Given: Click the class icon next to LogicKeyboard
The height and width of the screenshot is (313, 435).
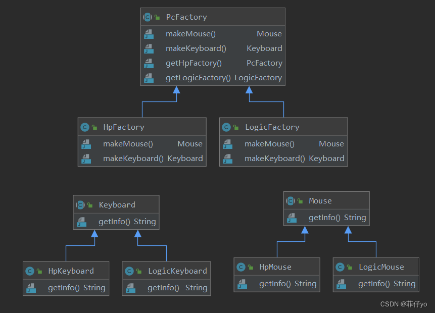Looking at the screenshot, I should point(129,271).
